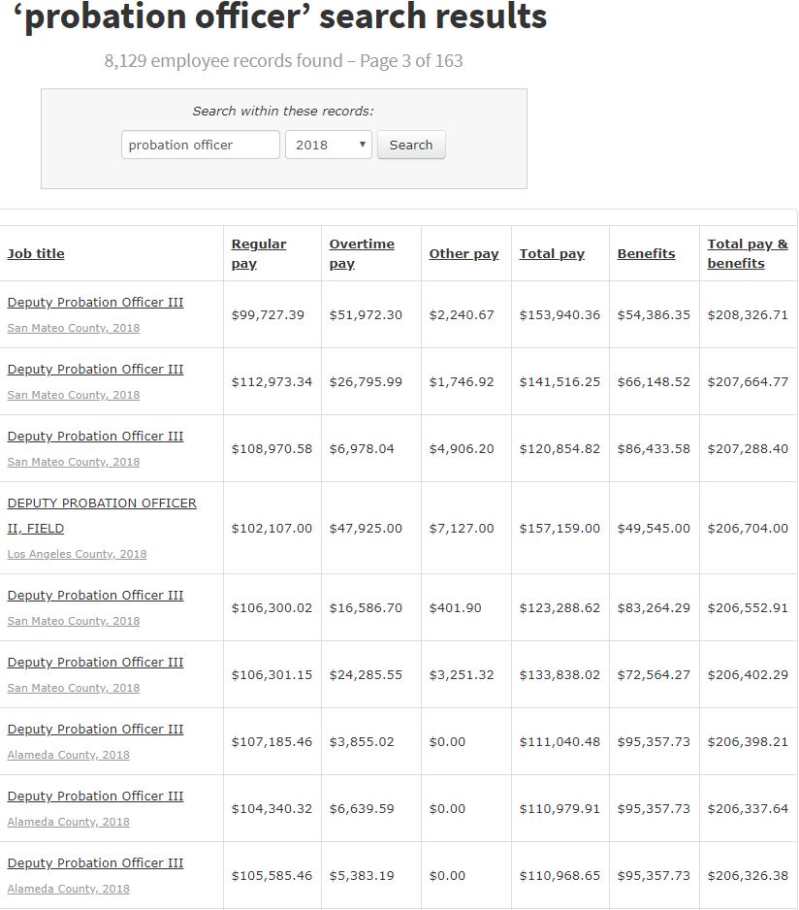Select overtime pay value $6,639.59

(362, 808)
